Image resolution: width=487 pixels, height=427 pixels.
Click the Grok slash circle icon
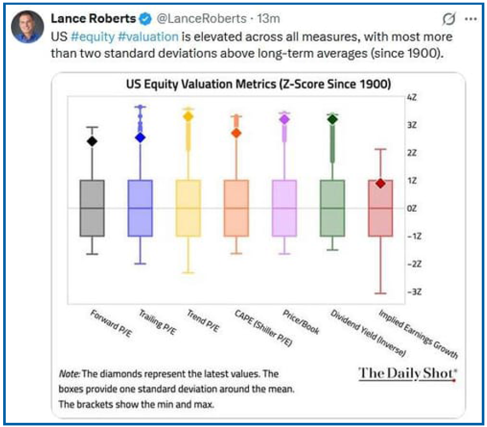pos(448,19)
